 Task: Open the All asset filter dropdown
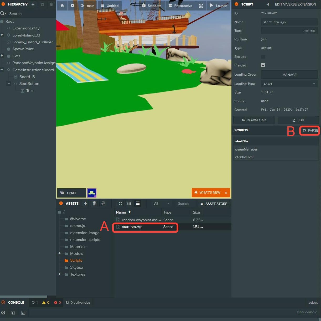tap(161, 204)
